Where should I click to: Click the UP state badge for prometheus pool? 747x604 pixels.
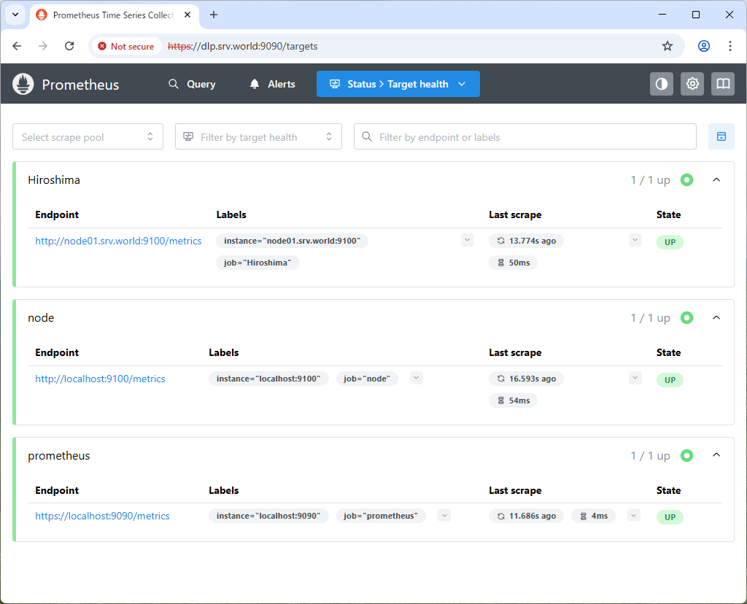point(670,517)
